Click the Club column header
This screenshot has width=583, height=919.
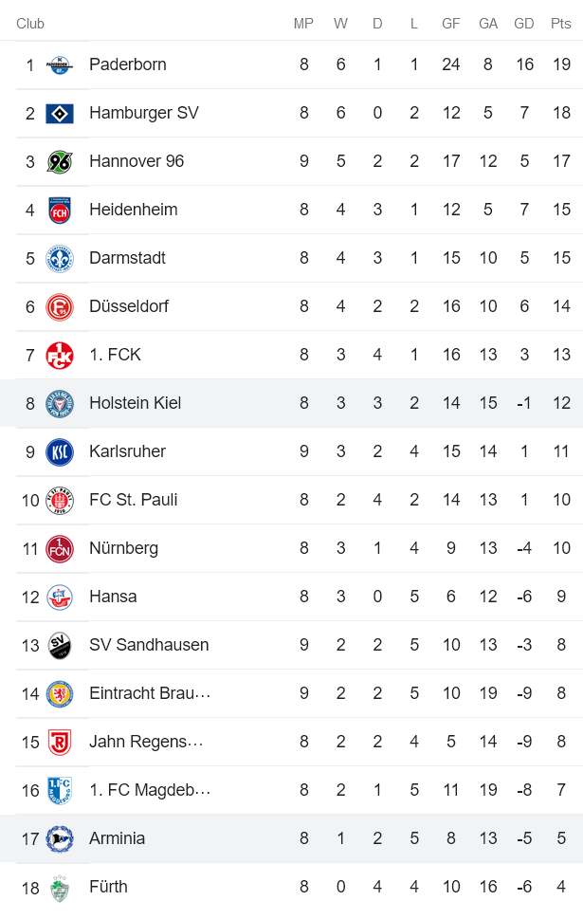pos(29,24)
